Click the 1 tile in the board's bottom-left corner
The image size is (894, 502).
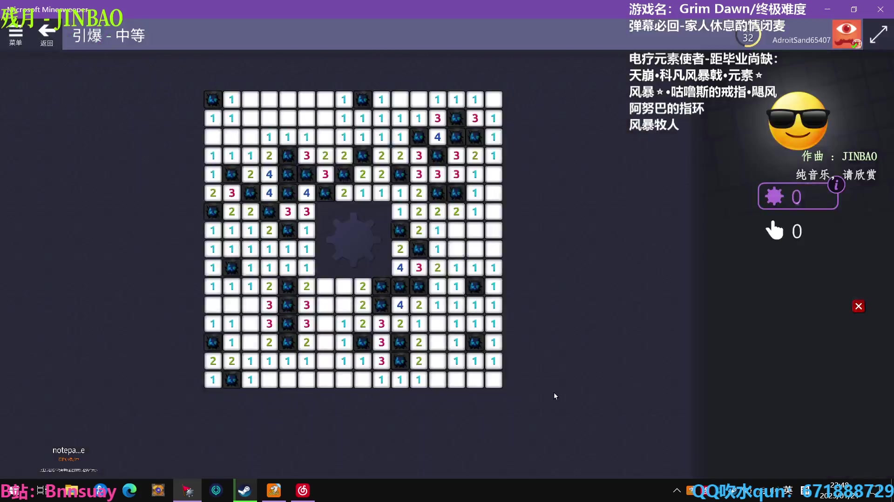[x=213, y=380]
